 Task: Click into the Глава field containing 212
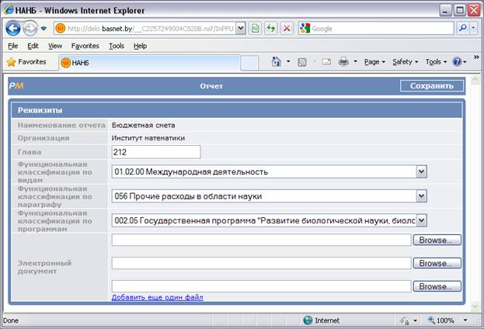[156, 152]
